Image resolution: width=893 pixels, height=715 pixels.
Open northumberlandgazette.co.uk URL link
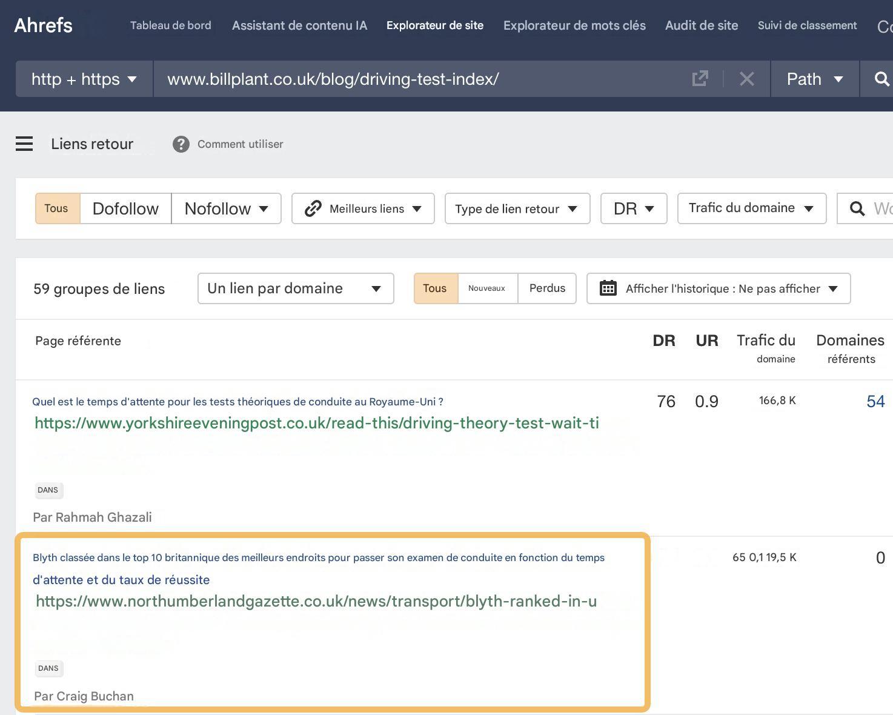pyautogui.click(x=316, y=601)
